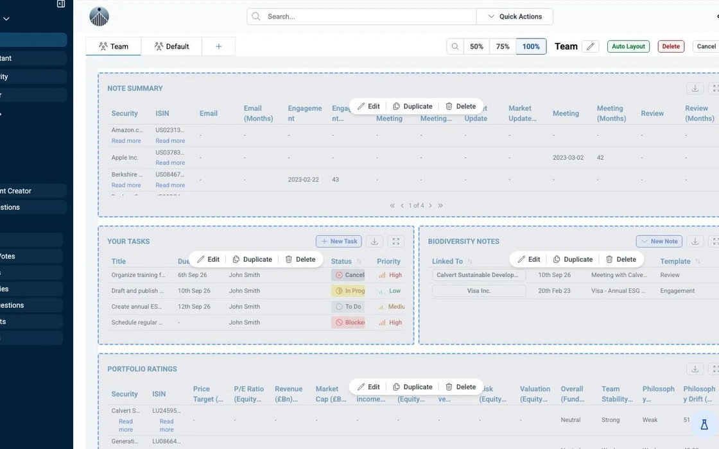
Task: Click the Cancel status badge for Organize training
Action: click(x=348, y=275)
